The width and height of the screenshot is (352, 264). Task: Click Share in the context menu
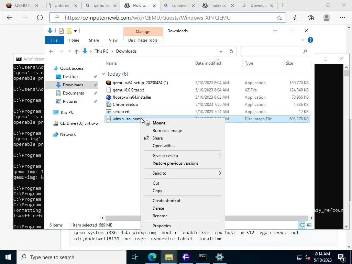coord(157,138)
